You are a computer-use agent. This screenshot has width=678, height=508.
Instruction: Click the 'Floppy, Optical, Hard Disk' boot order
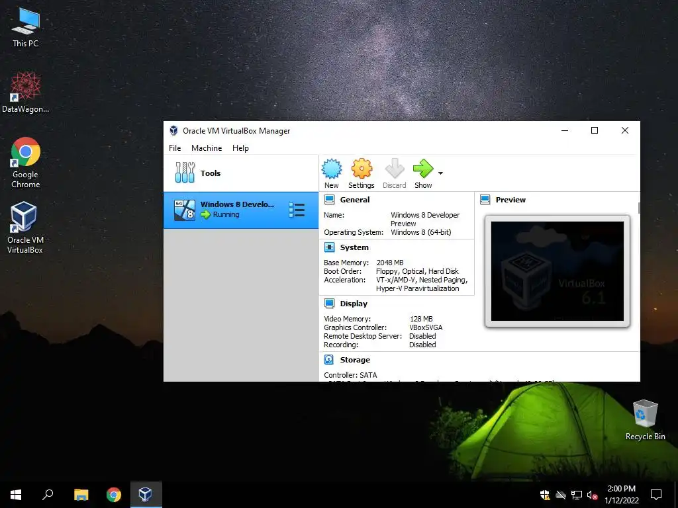coord(417,271)
